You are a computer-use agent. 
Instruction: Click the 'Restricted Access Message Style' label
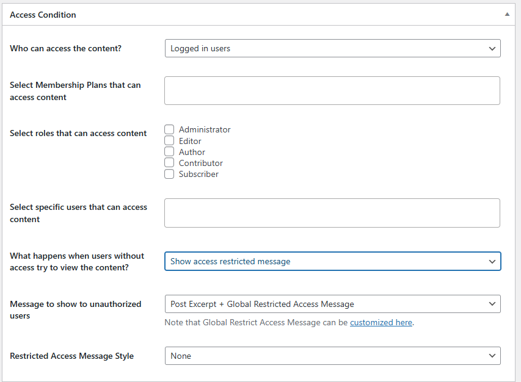pyautogui.click(x=71, y=356)
